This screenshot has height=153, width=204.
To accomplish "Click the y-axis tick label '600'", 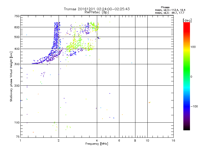I will point(17,27).
